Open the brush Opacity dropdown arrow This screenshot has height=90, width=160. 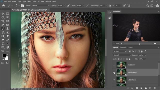tap(64, 5)
